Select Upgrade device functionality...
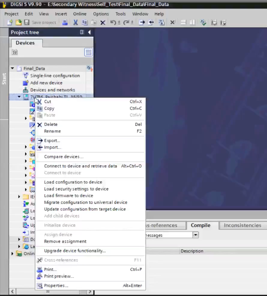 point(91,251)
